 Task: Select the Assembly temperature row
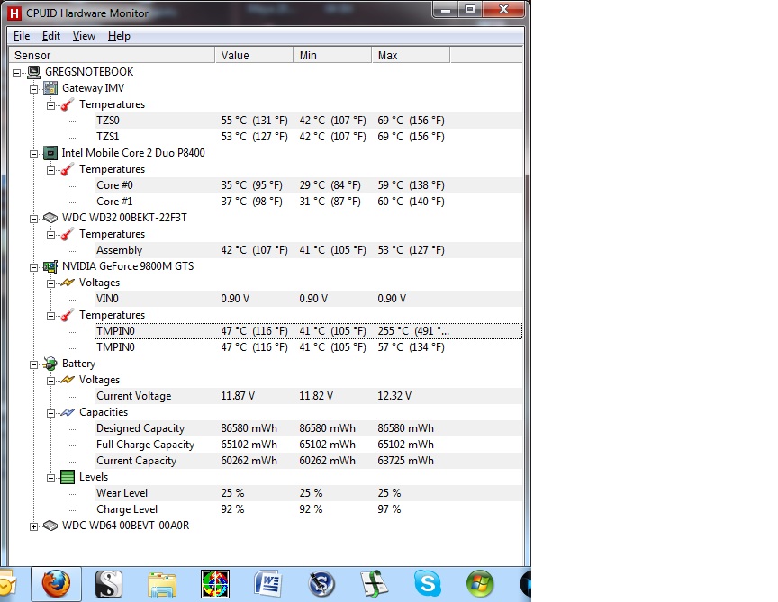(308, 250)
